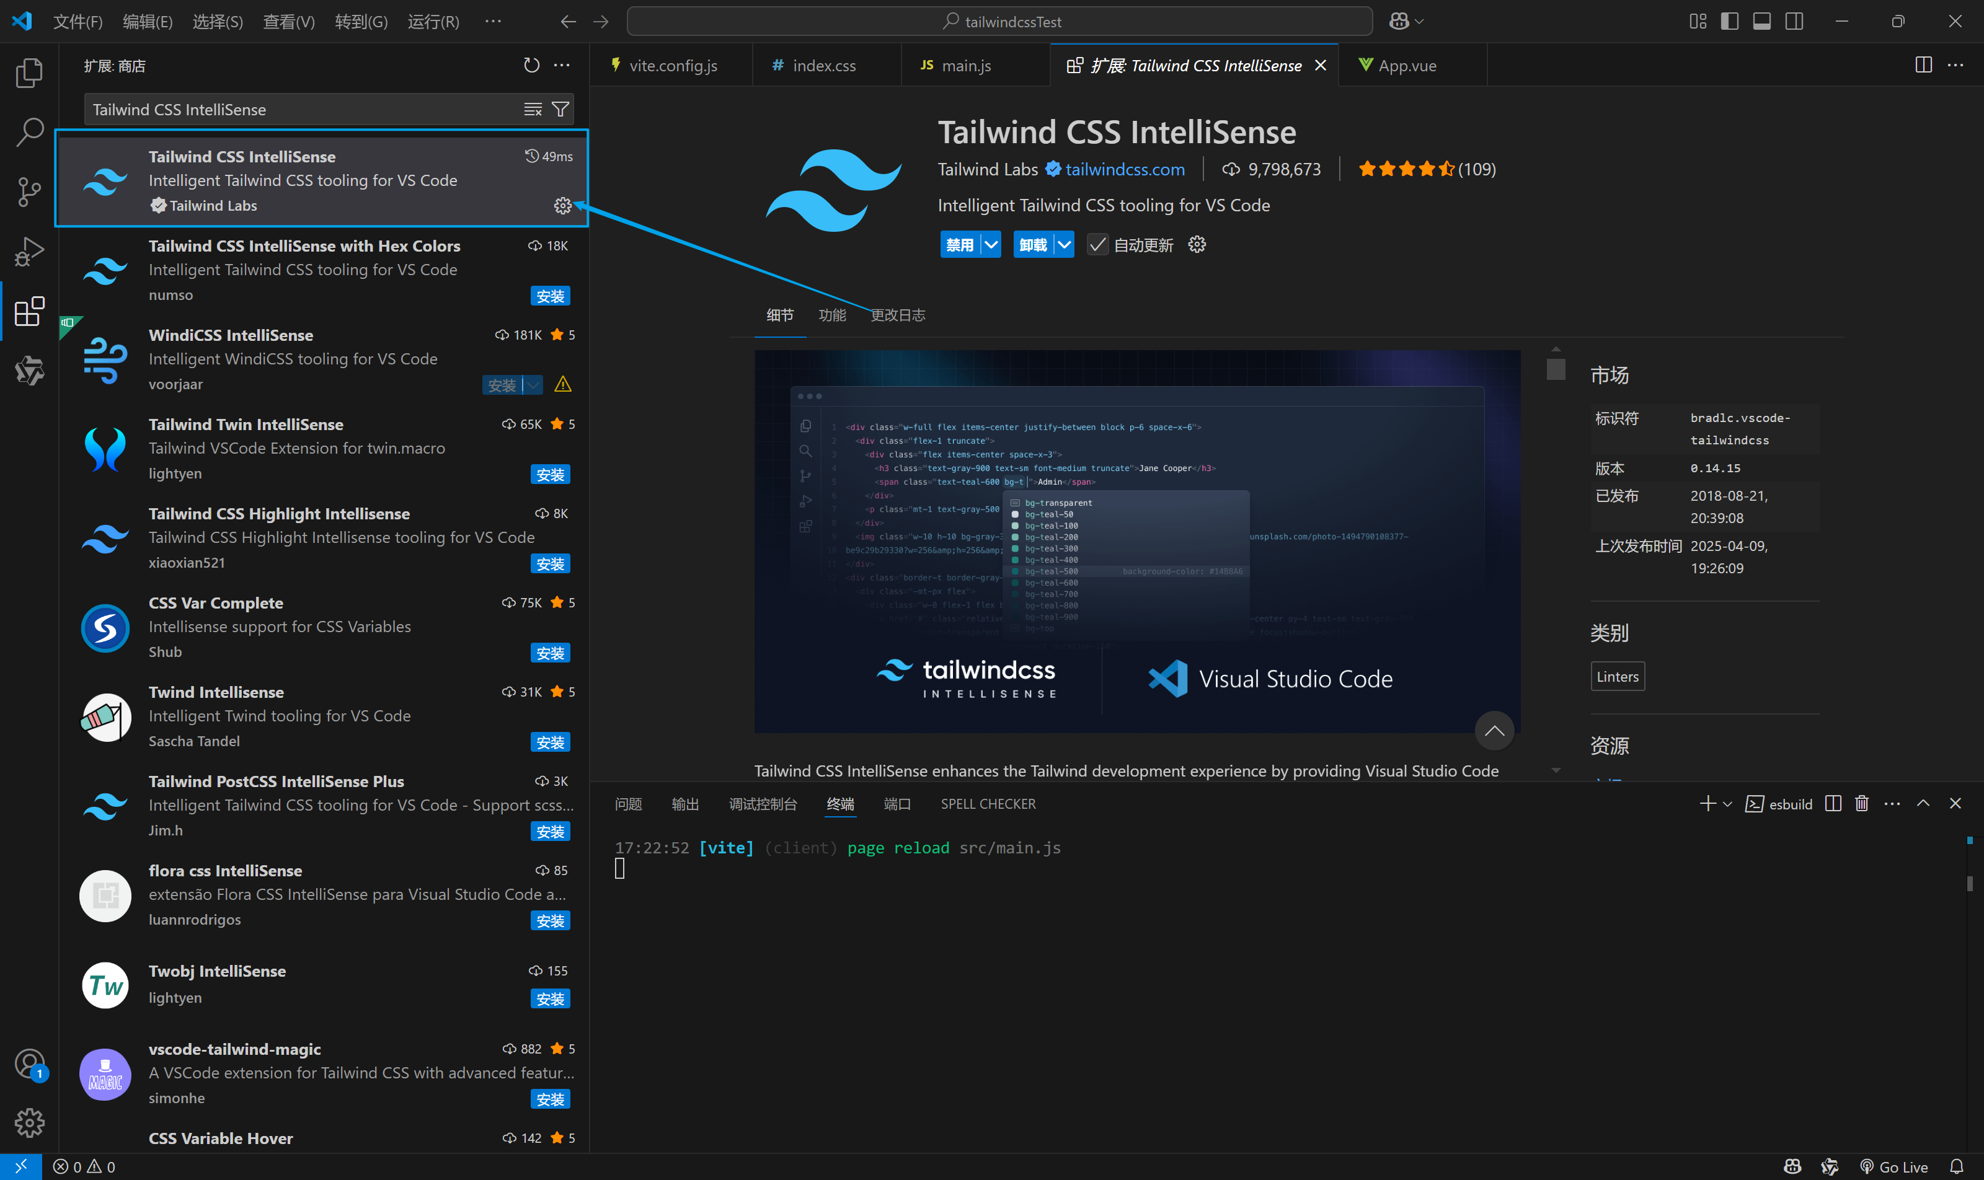1984x1180 pixels.
Task: Expand the Uninstall button dropdown arrow
Action: tap(1065, 245)
